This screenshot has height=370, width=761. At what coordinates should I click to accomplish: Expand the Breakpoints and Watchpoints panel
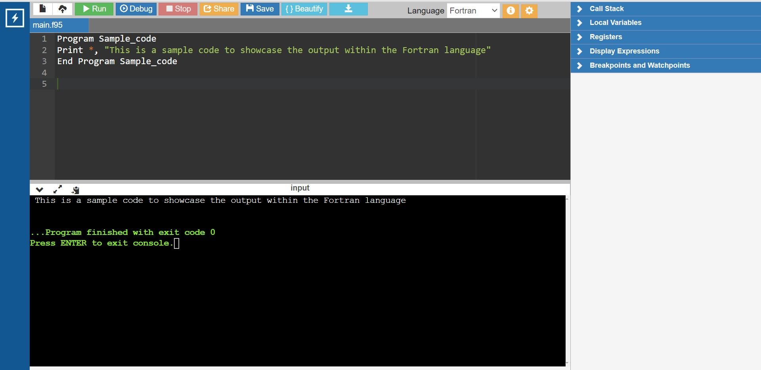(640, 65)
